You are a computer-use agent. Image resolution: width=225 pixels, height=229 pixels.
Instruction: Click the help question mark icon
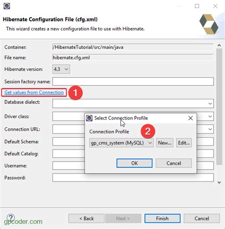coord(11,218)
